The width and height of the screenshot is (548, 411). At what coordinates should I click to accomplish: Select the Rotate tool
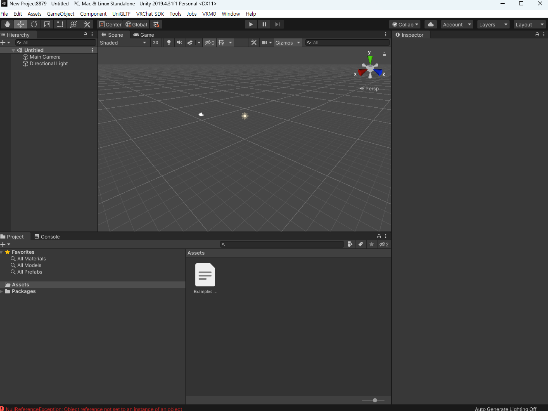33,24
